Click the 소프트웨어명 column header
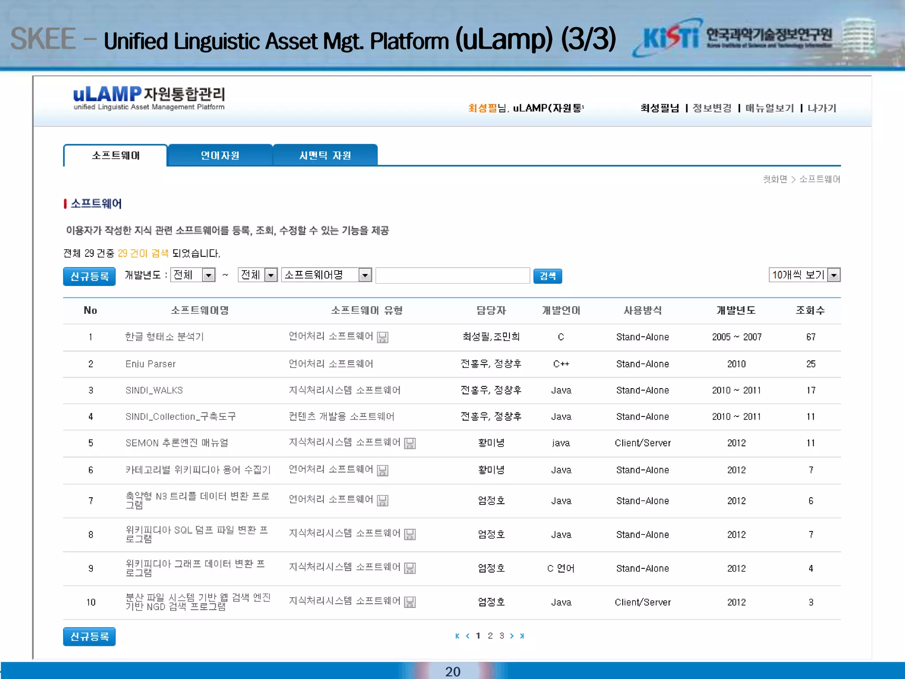 (200, 310)
